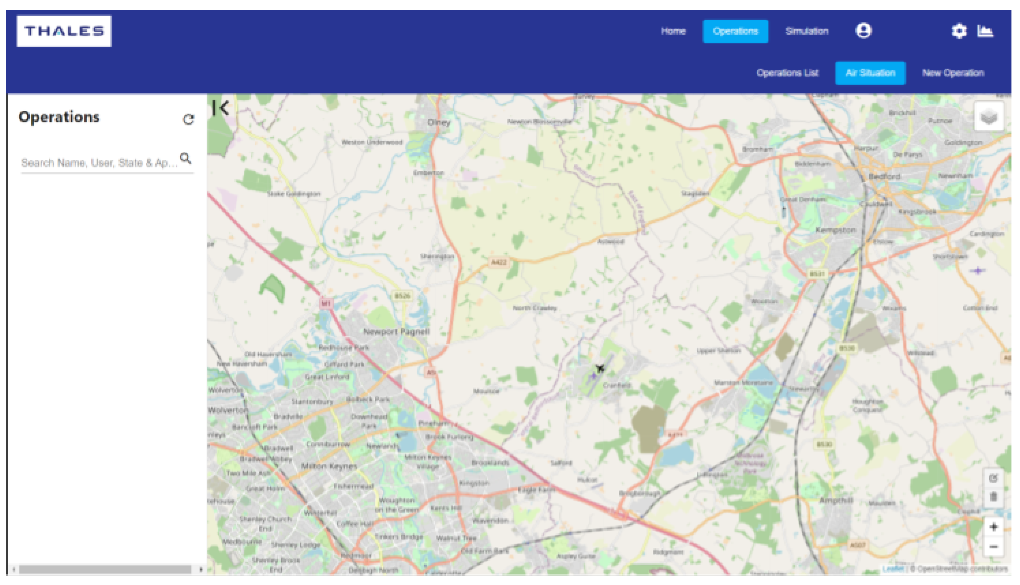Click the map edit-layers tool button
Screen dimensions: 1020x585
pyautogui.click(x=993, y=478)
